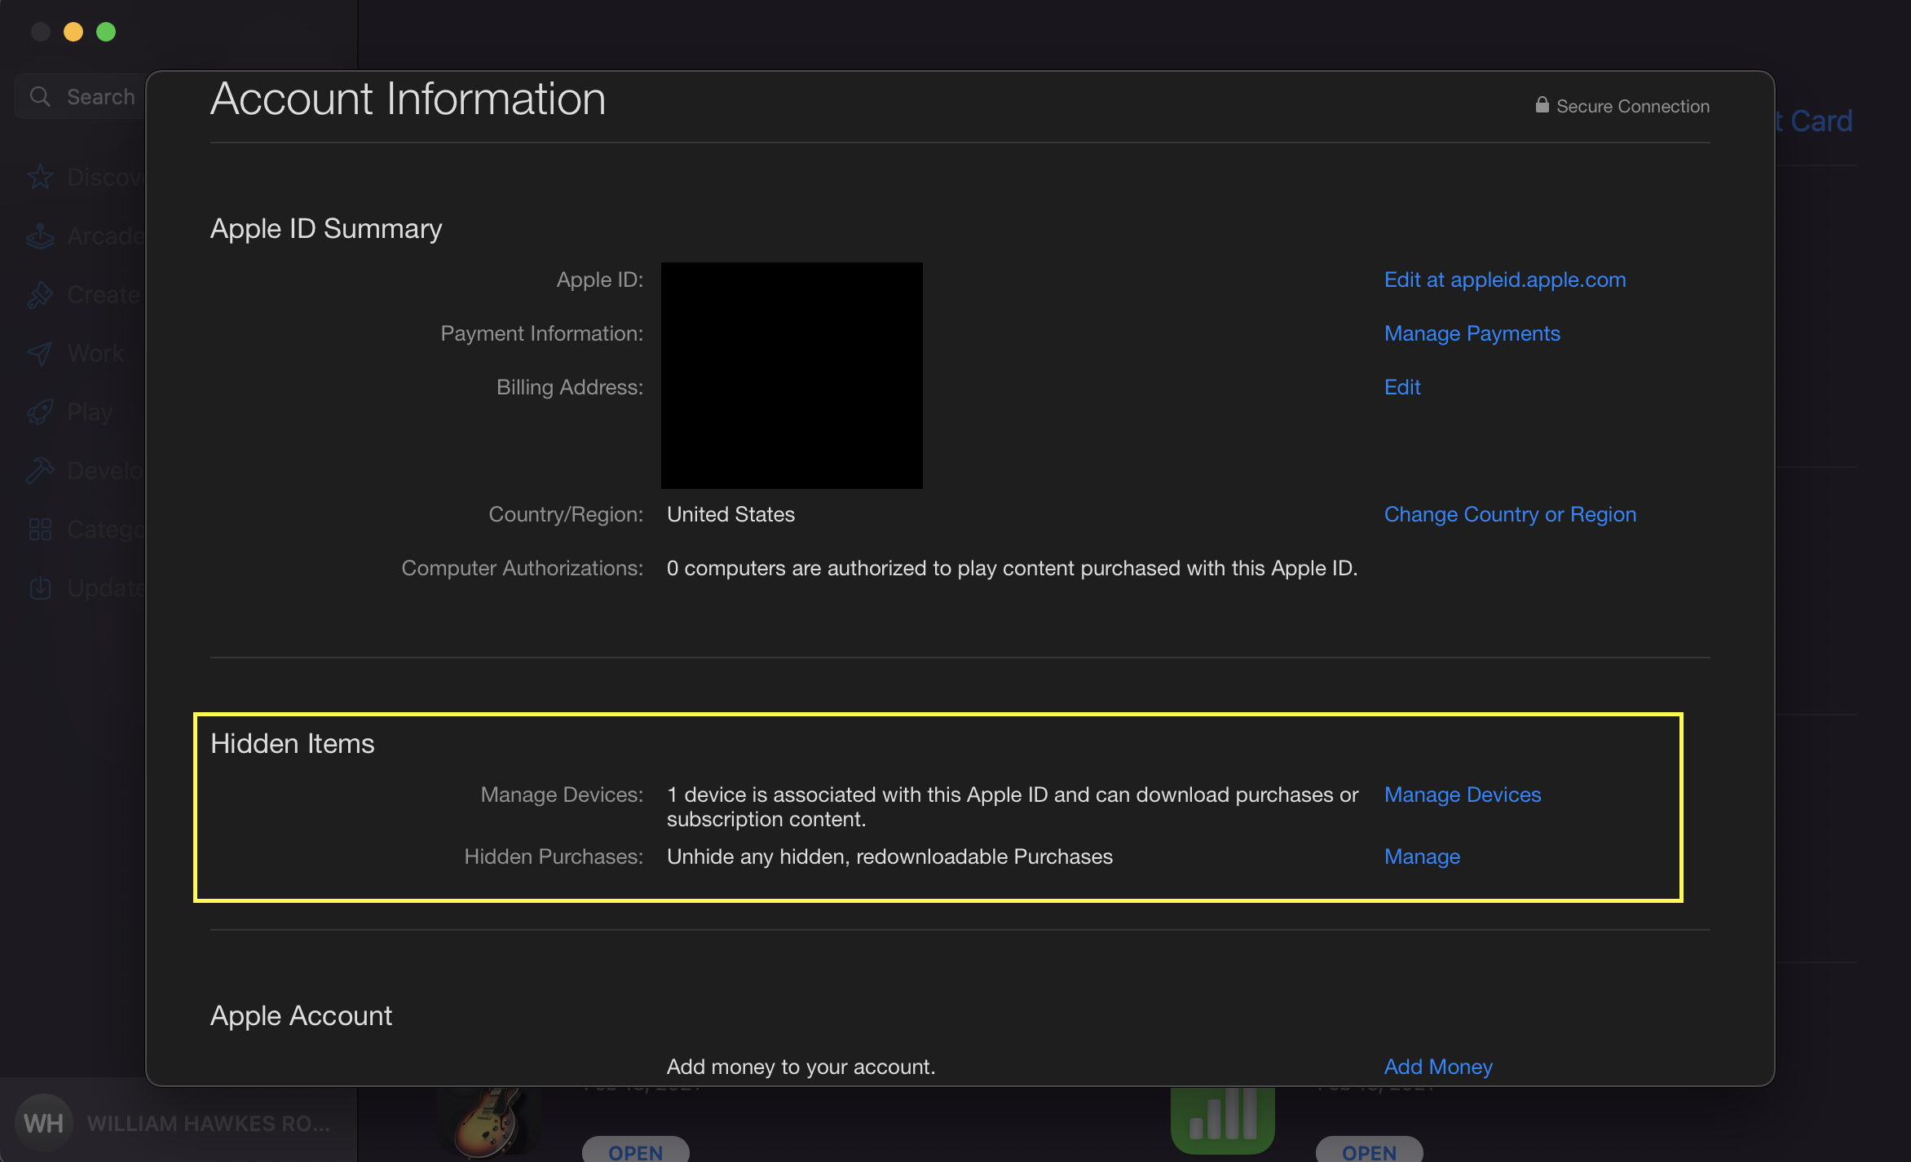
Task: Click Edit next to Billing Address
Action: [1401, 387]
